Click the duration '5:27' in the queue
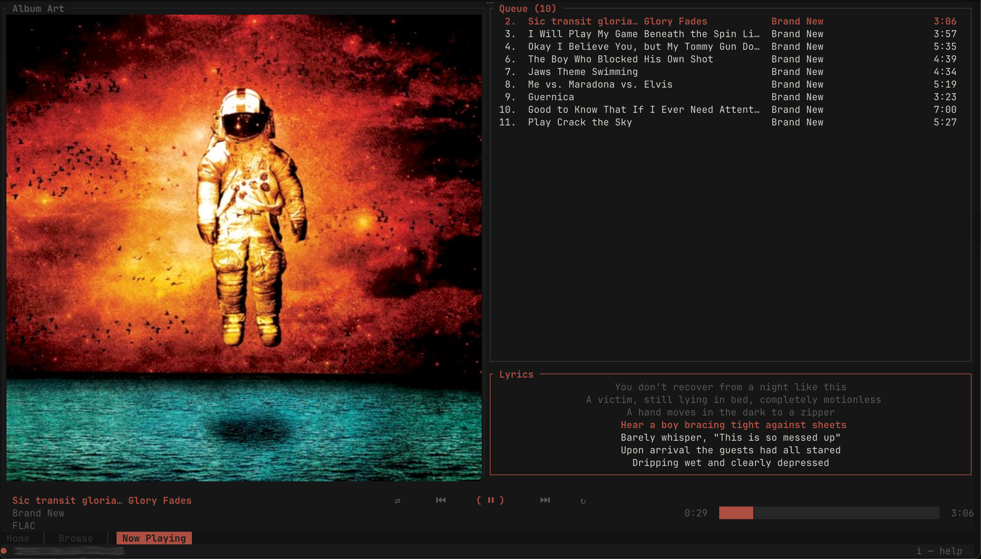Viewport: 981px width, 559px height. tap(945, 122)
